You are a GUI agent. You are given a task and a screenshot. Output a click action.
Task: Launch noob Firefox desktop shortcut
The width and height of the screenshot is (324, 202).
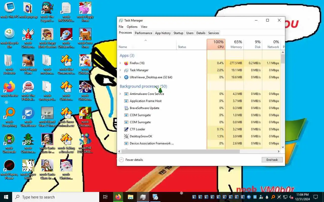point(9,89)
